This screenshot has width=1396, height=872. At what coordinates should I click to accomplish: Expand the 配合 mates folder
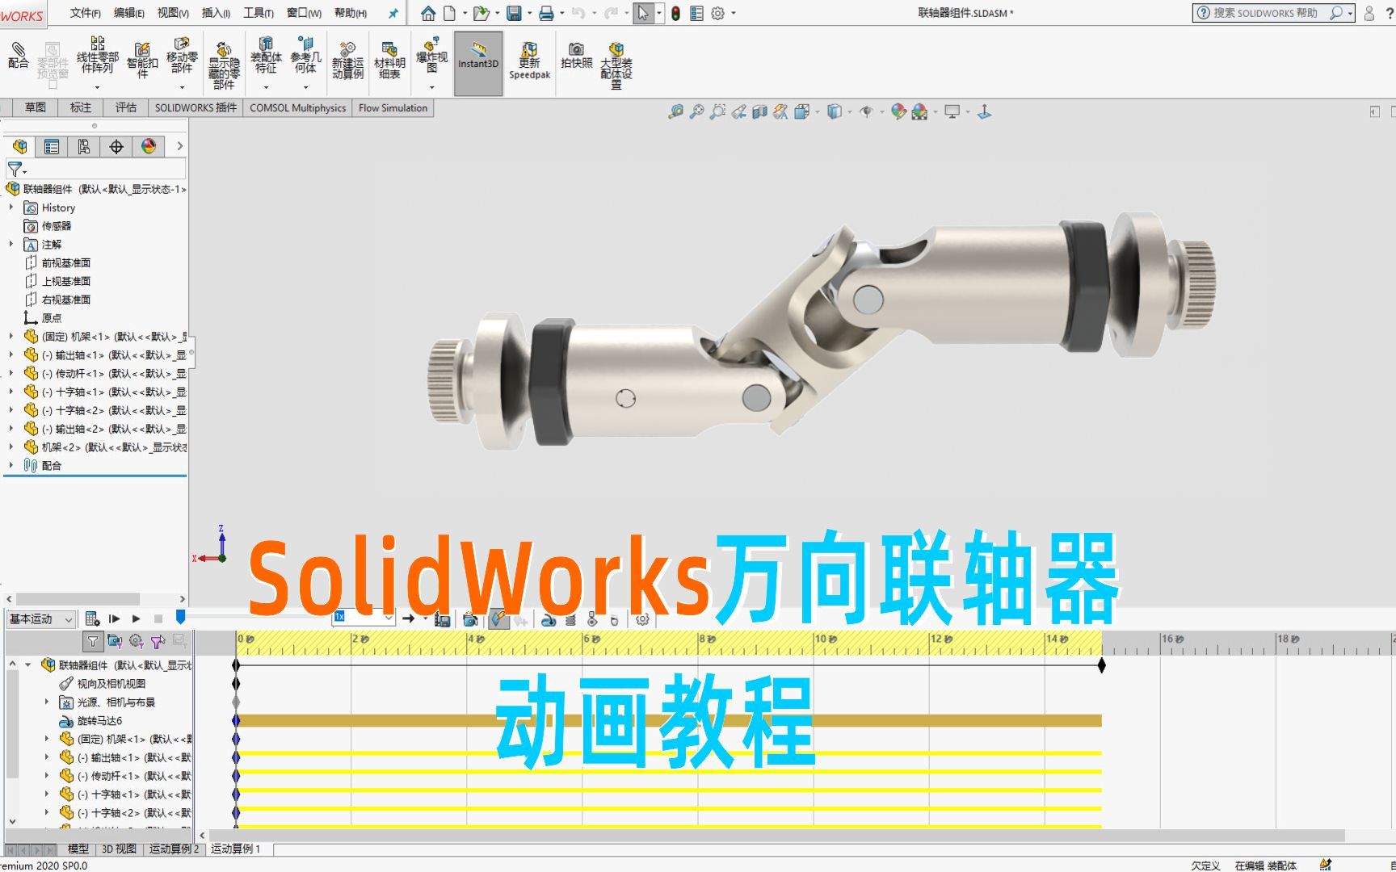pos(11,465)
